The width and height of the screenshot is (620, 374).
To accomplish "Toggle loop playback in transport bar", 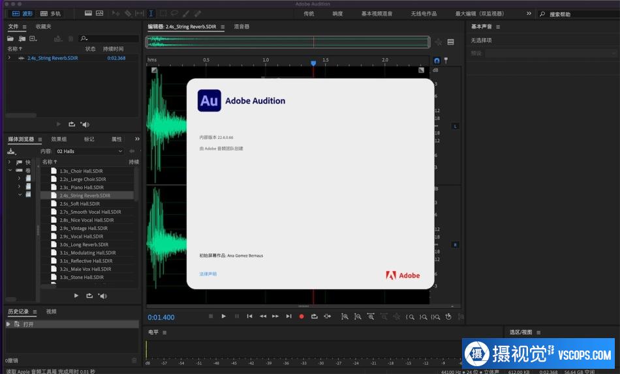I will click(x=315, y=316).
